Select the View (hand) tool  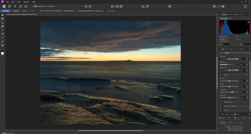(3, 15)
